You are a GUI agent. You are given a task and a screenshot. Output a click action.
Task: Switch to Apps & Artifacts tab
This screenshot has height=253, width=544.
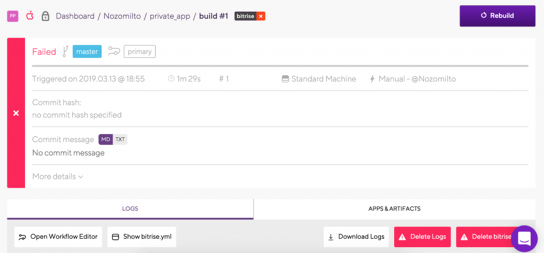click(x=394, y=209)
